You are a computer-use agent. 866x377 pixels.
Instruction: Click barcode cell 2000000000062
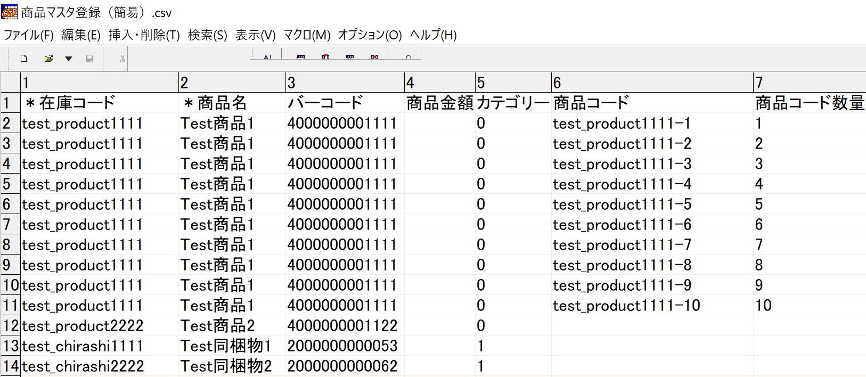[345, 366]
